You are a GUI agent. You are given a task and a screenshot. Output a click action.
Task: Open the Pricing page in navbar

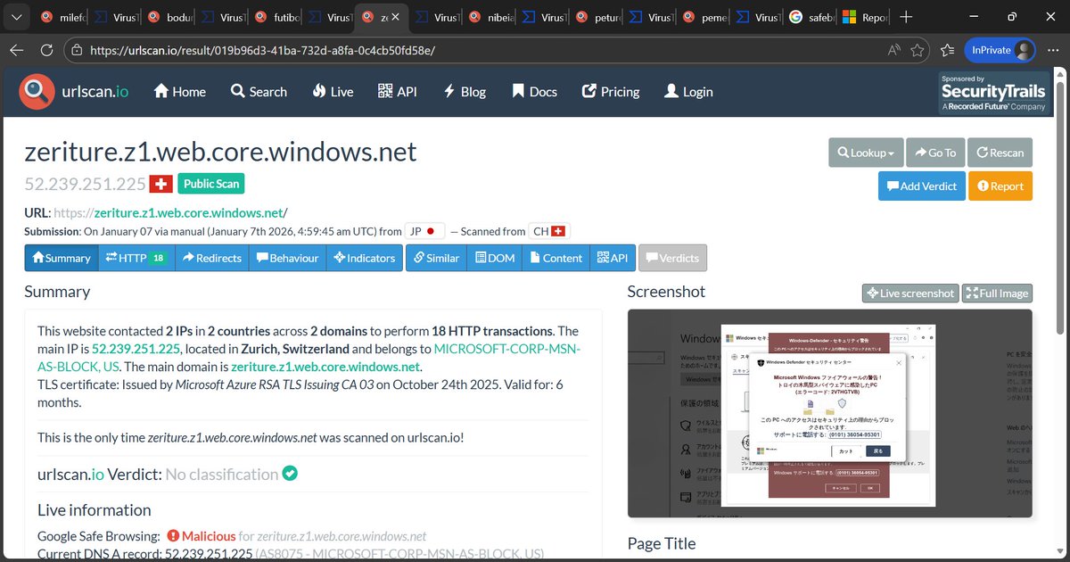611,91
